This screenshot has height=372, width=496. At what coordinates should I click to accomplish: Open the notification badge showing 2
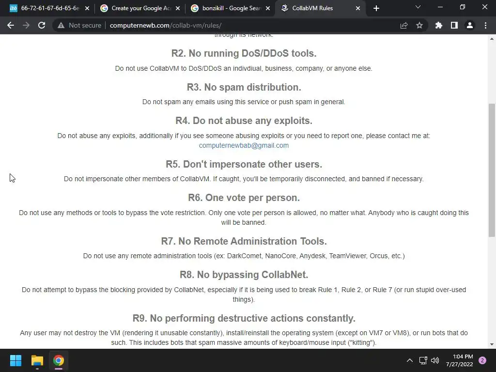click(482, 360)
